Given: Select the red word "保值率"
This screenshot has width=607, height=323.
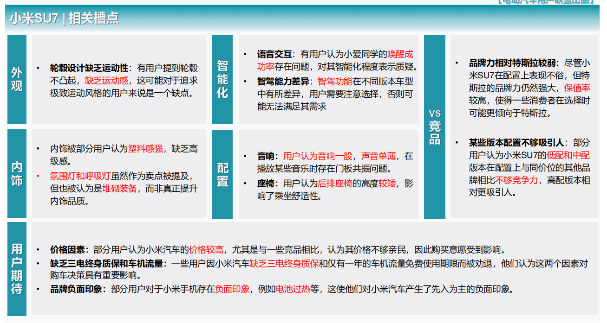Looking at the screenshot, I should (577, 88).
